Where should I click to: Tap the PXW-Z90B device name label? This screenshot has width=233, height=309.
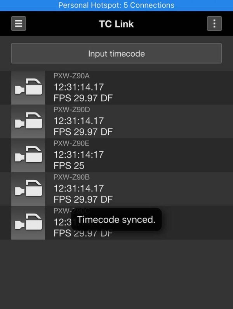[72, 177]
